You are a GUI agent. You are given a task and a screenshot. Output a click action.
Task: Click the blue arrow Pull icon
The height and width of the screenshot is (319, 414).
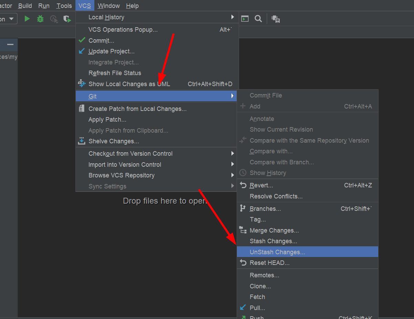[243, 307]
